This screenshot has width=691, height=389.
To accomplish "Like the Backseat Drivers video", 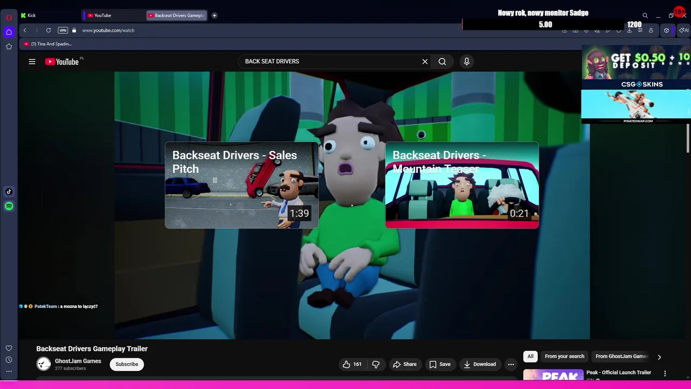I will click(x=352, y=364).
